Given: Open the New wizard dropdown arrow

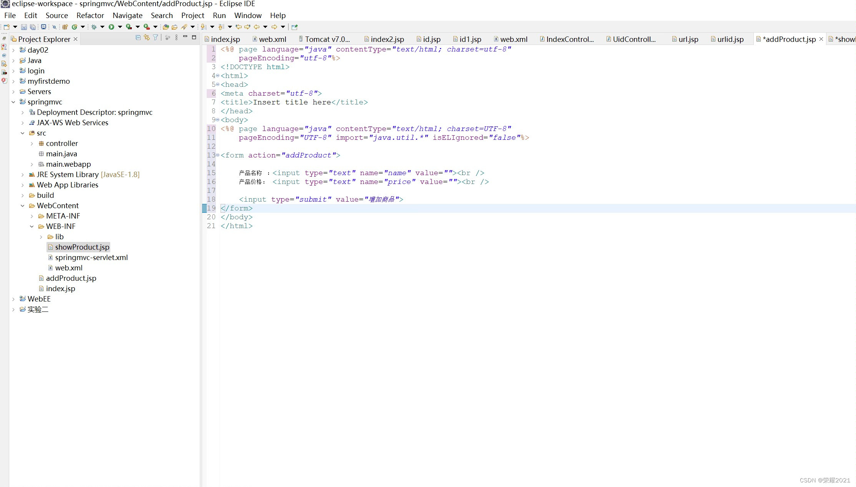Looking at the screenshot, I should [x=15, y=27].
